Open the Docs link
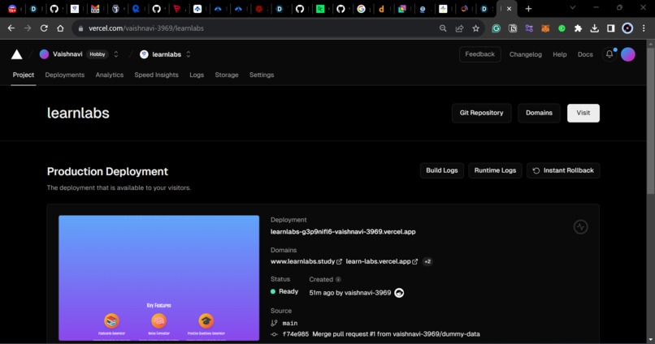Image resolution: width=655 pixels, height=344 pixels. coord(585,54)
